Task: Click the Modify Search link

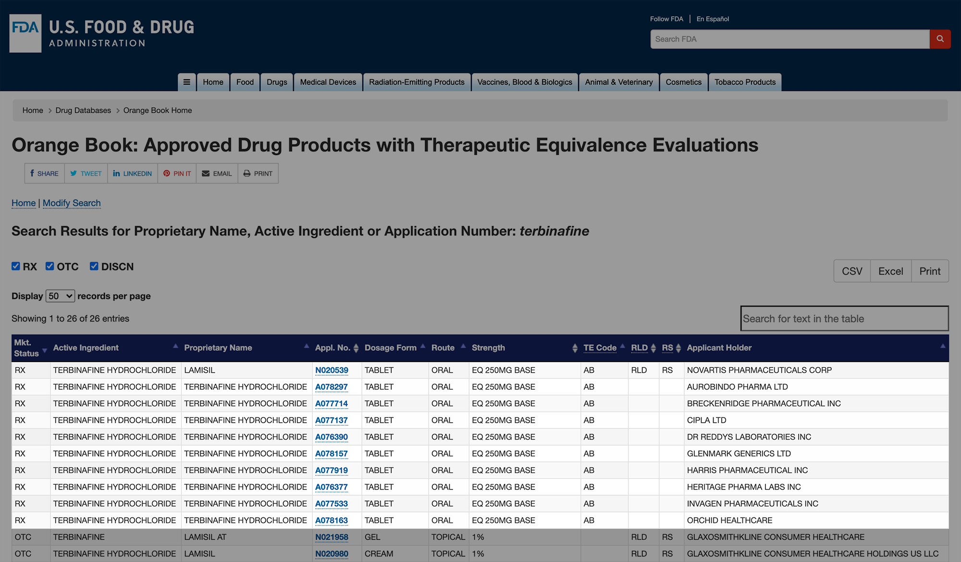Action: [72, 203]
